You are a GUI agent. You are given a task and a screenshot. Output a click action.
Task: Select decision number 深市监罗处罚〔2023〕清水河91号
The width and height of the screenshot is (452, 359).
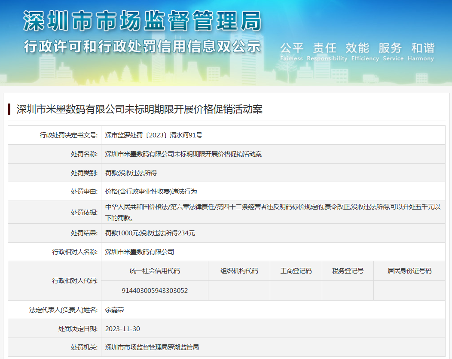click(153, 135)
